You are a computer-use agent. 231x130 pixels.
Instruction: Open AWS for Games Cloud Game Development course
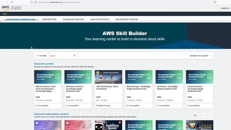[45, 89]
